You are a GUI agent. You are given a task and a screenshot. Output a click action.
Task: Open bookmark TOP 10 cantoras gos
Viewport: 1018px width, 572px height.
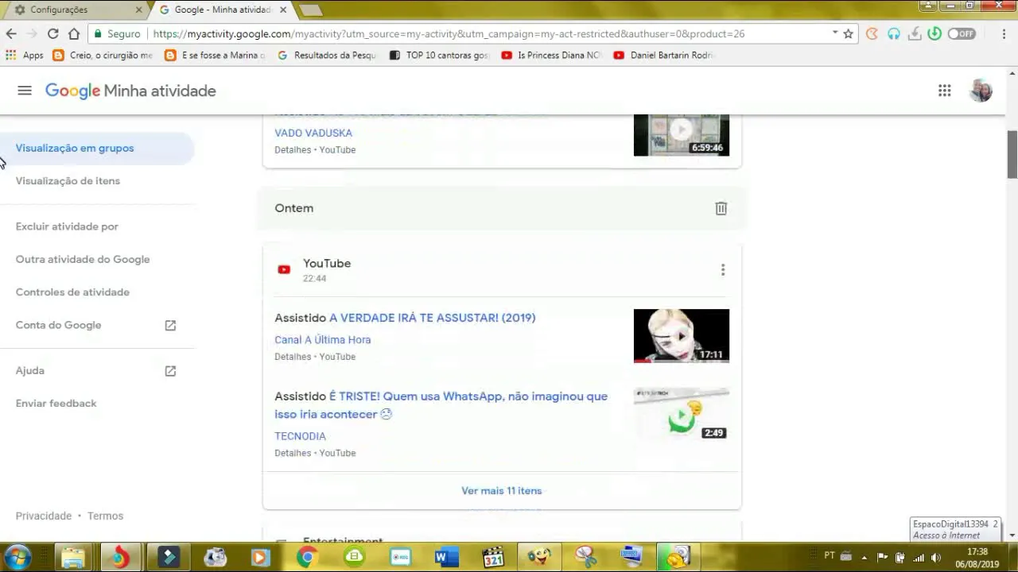pyautogui.click(x=439, y=56)
